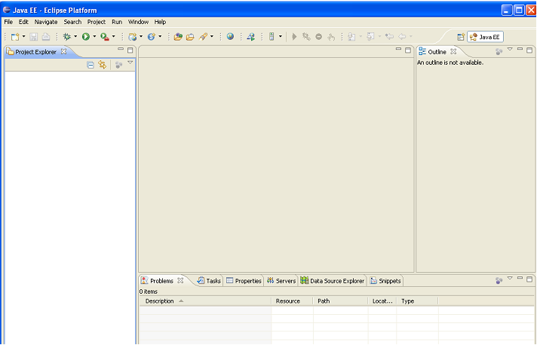Click the Debug bug icon in toolbar
537x345 pixels.
(x=67, y=36)
